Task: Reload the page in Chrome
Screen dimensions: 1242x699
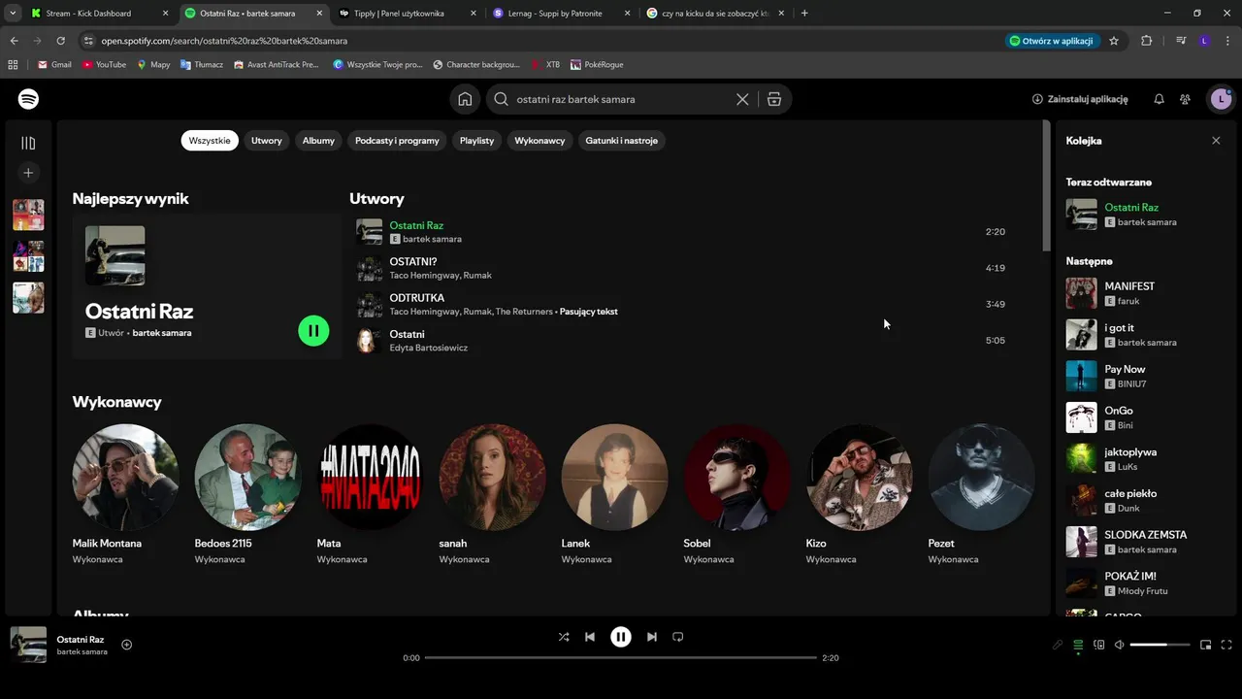Action: (60, 41)
